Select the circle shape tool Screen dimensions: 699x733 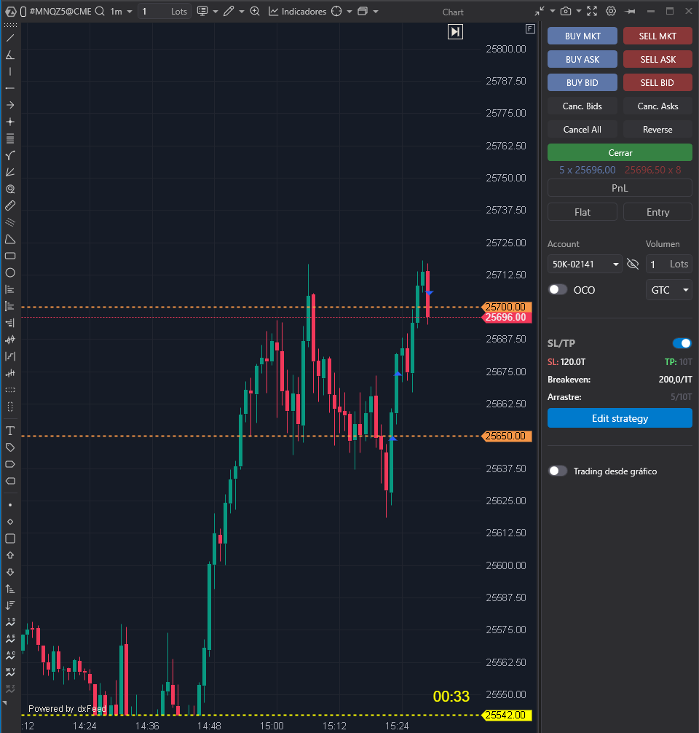click(9, 273)
